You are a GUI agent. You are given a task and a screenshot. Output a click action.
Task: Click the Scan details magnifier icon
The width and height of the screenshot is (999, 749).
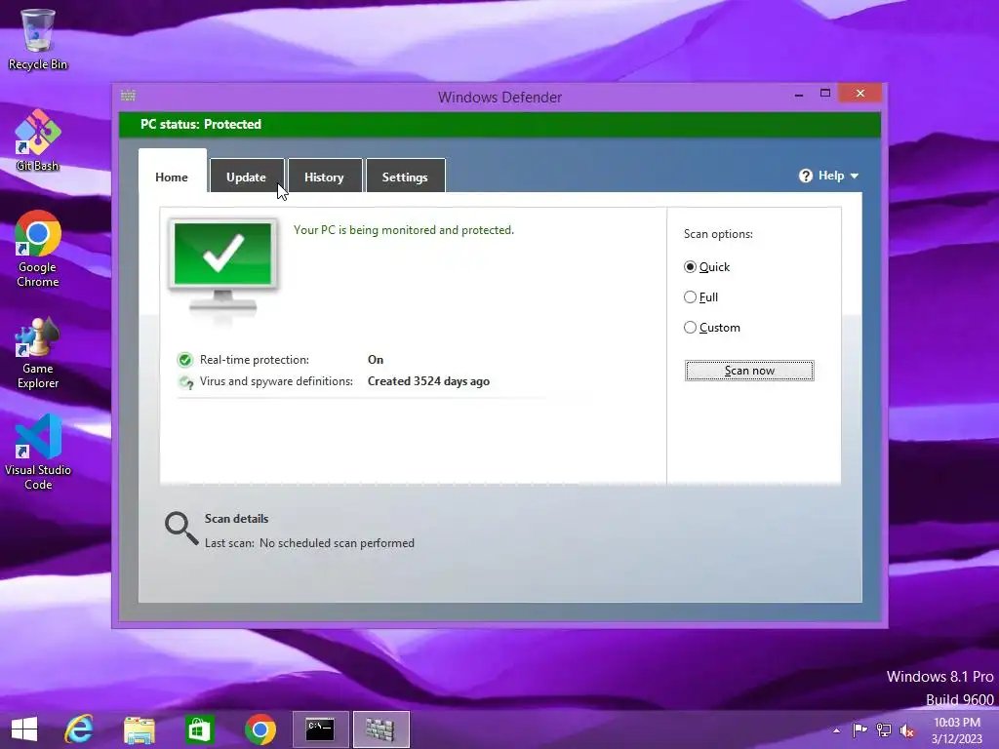click(181, 529)
